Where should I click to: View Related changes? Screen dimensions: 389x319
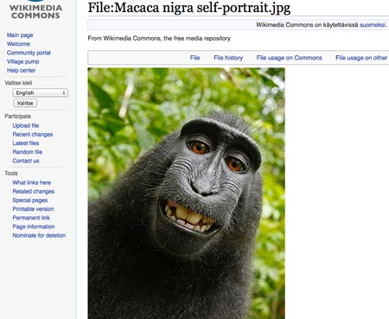click(x=34, y=191)
